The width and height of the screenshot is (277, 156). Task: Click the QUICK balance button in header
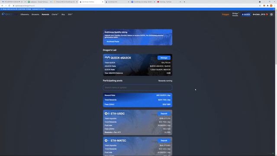click(246, 14)
